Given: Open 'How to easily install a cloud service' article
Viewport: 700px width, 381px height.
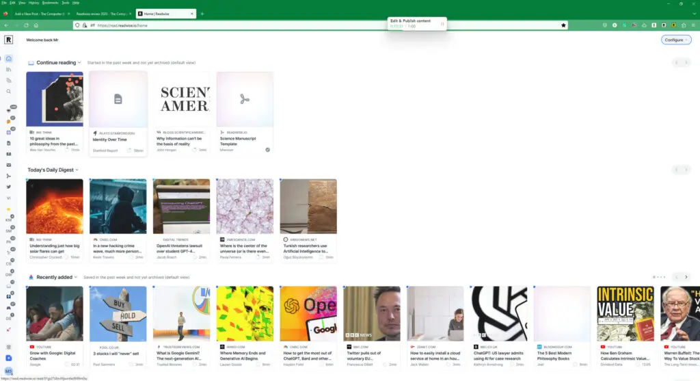Looking at the screenshot, I should coord(435,327).
